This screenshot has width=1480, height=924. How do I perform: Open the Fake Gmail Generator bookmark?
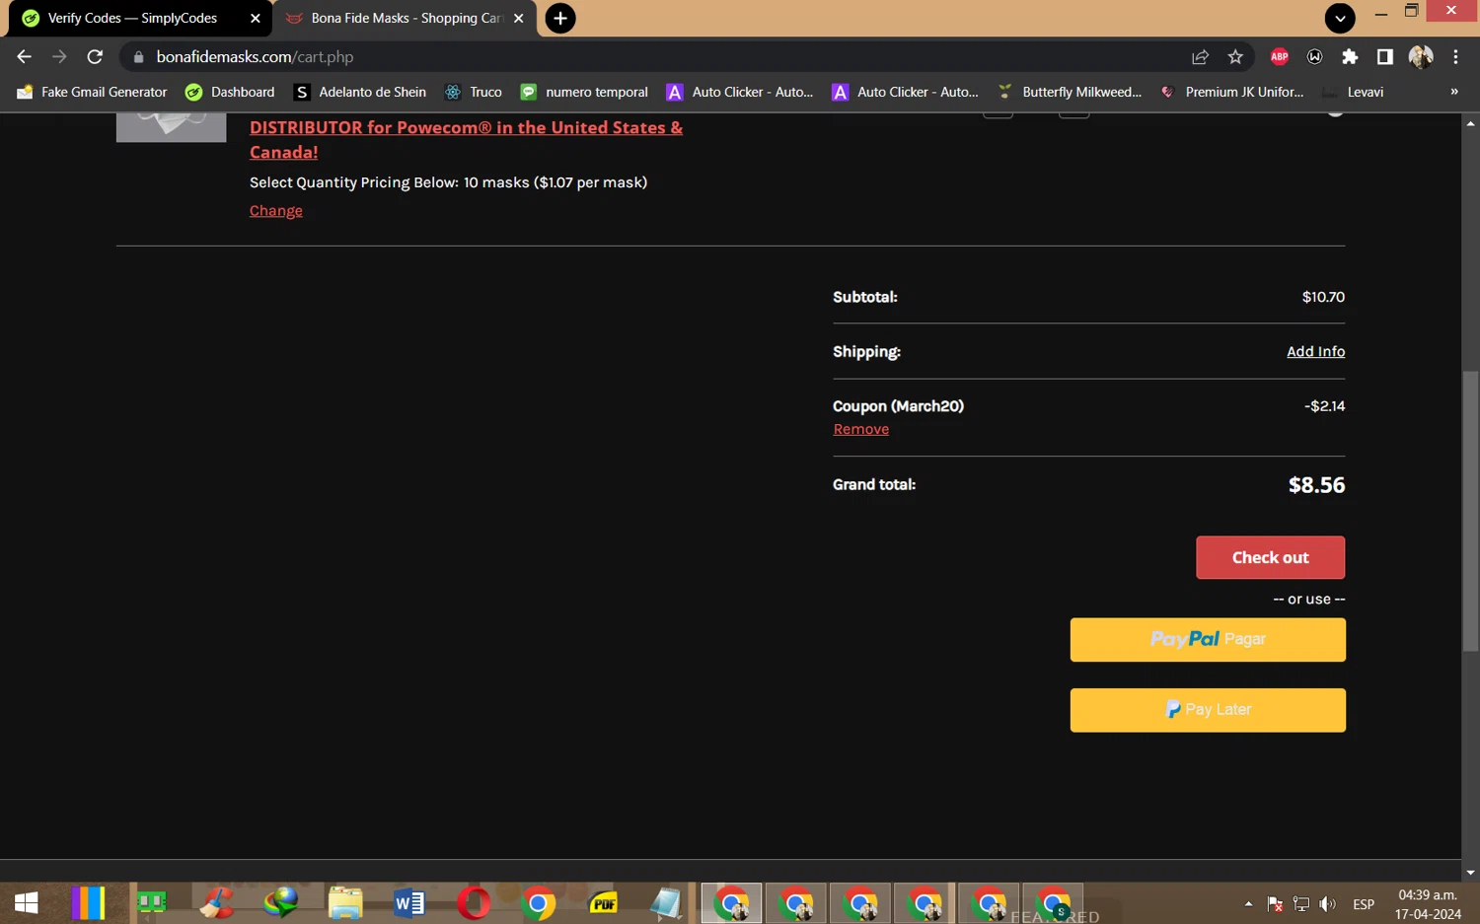tap(93, 92)
